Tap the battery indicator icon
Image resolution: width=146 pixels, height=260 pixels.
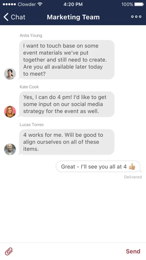click(x=139, y=4)
